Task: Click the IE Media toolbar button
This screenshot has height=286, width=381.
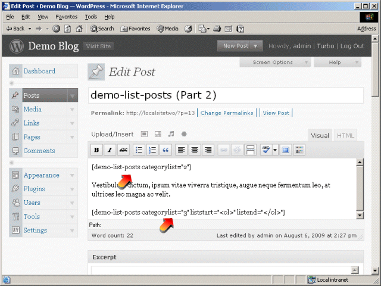Action: (x=167, y=29)
